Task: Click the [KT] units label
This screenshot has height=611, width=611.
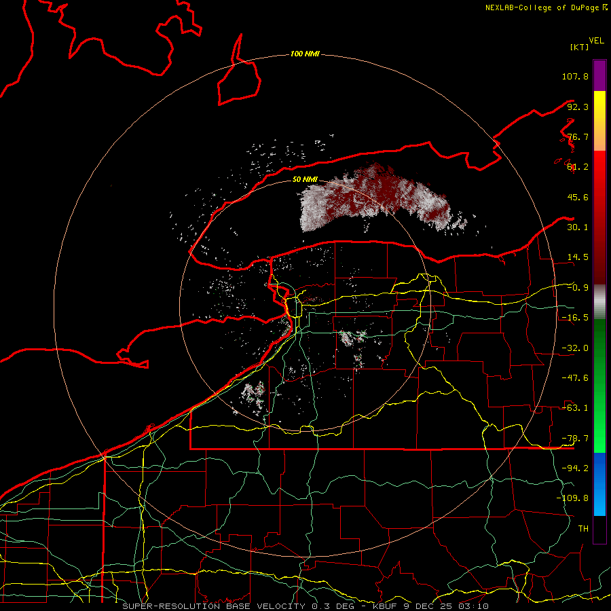Action: (x=579, y=47)
